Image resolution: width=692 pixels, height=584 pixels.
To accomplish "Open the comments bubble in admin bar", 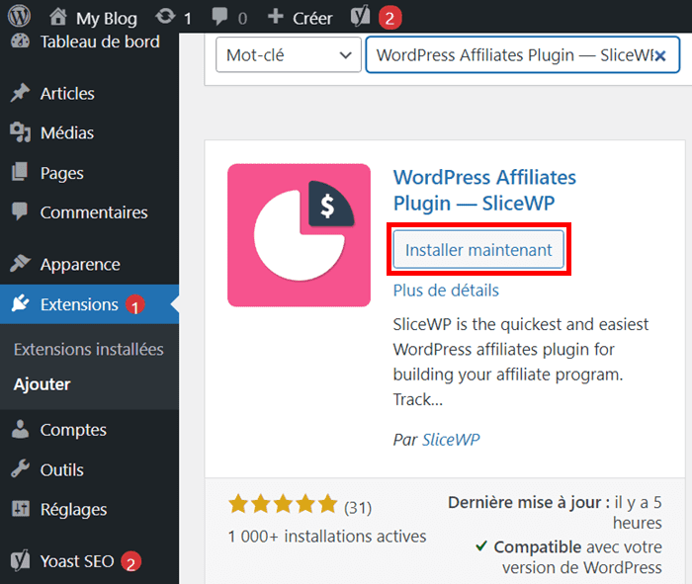I will [x=219, y=17].
